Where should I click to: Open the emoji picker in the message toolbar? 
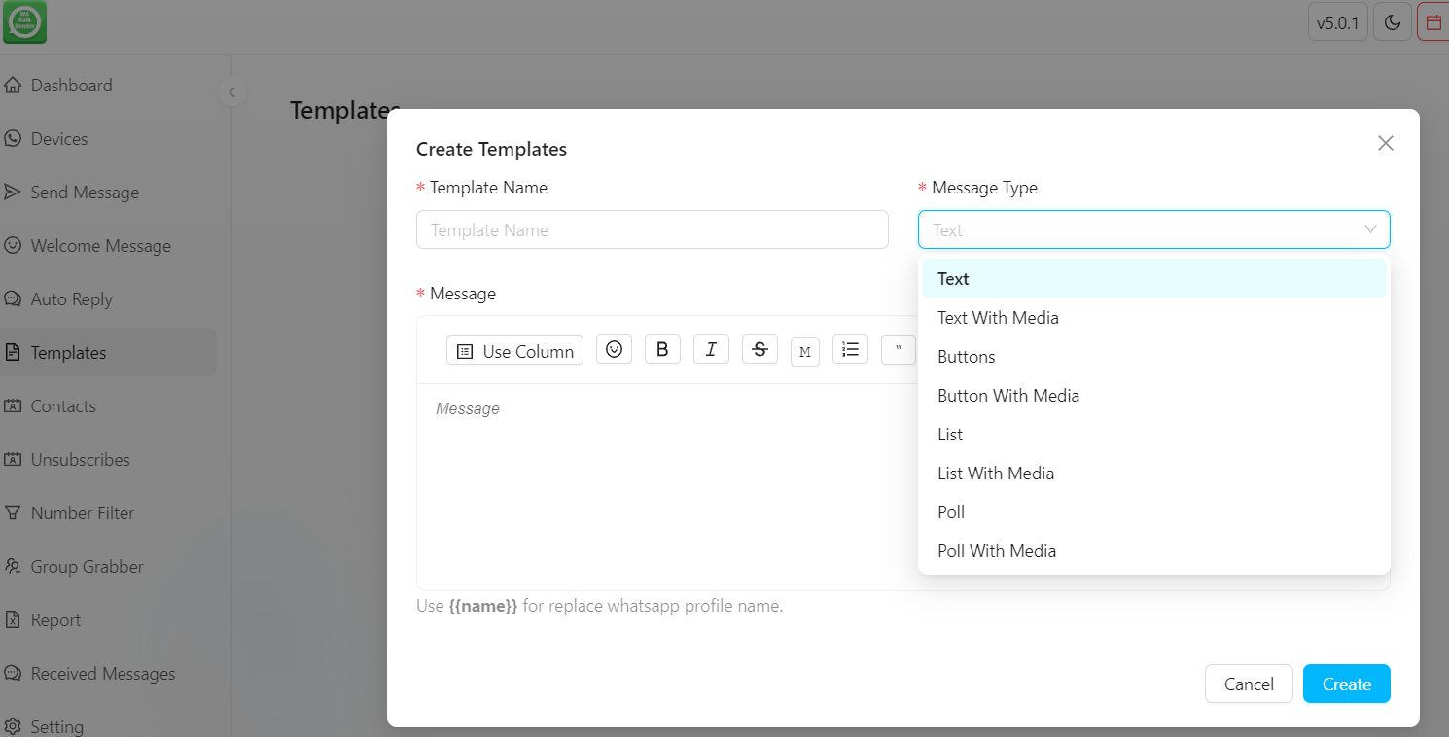pyautogui.click(x=614, y=349)
